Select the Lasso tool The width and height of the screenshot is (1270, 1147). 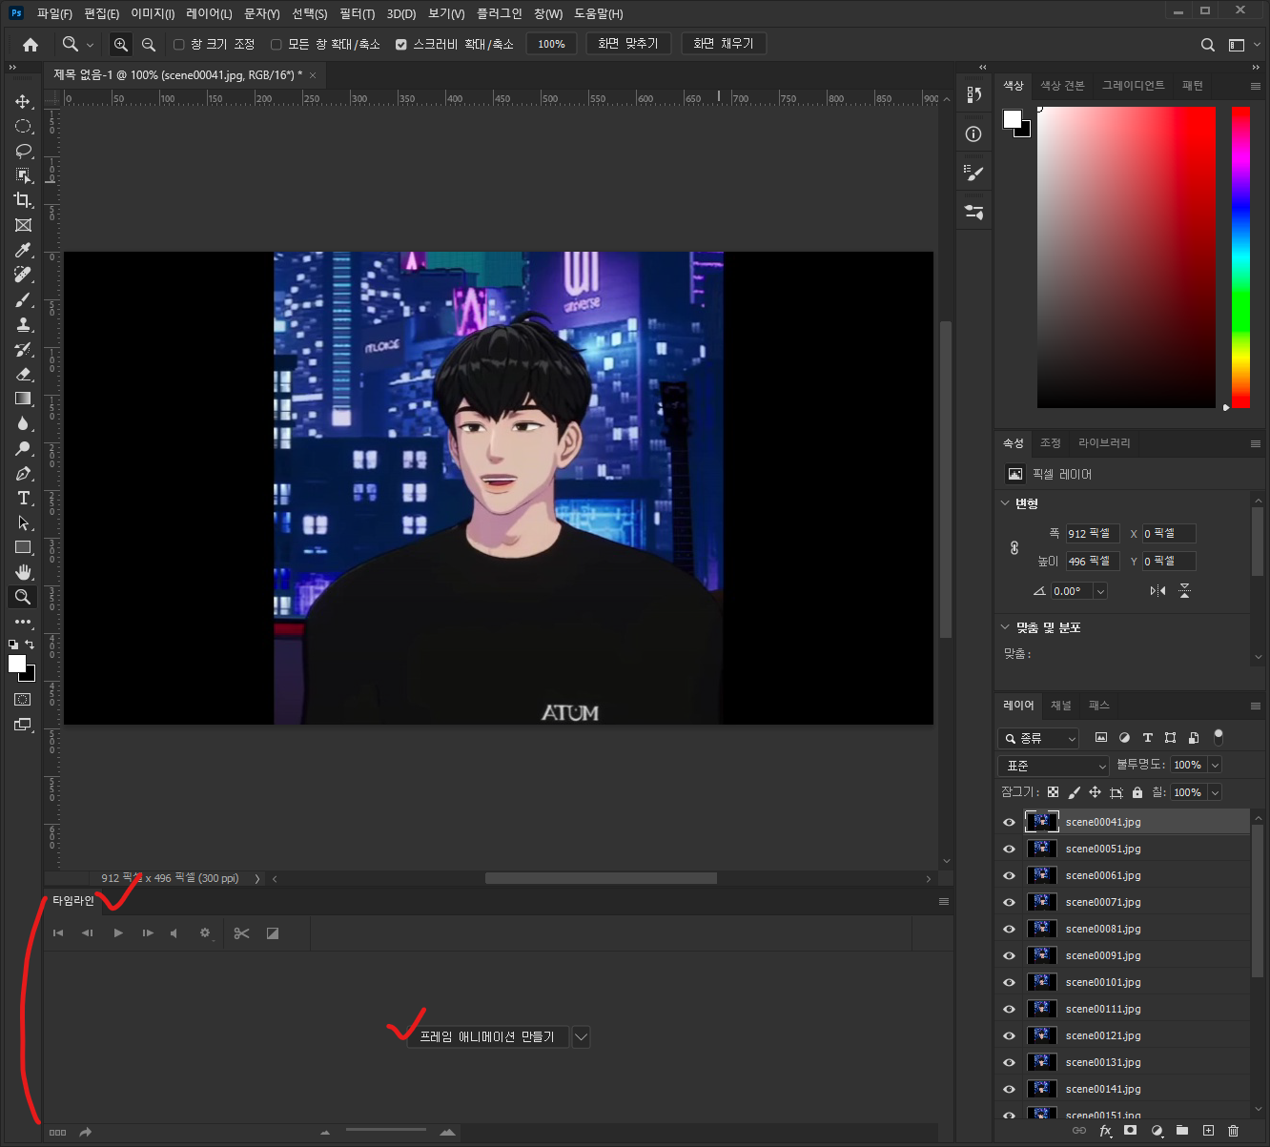23,151
